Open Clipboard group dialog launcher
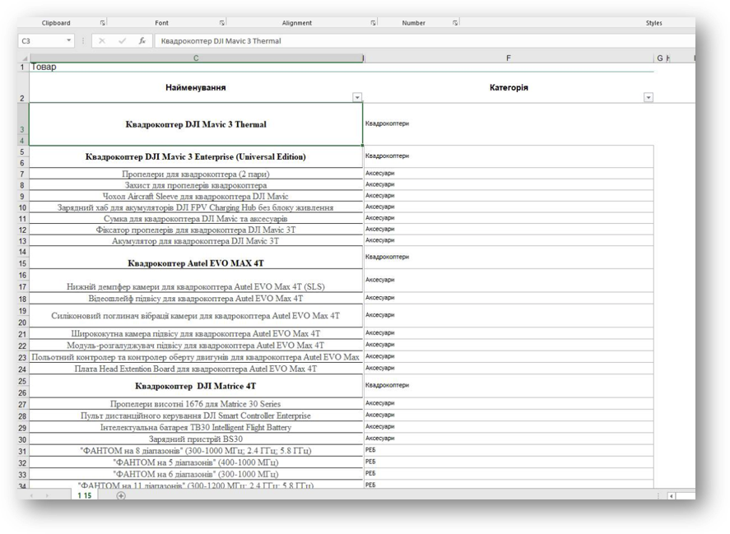This screenshot has height=534, width=730. tap(102, 23)
